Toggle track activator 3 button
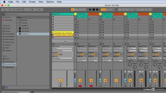 point(80,80)
